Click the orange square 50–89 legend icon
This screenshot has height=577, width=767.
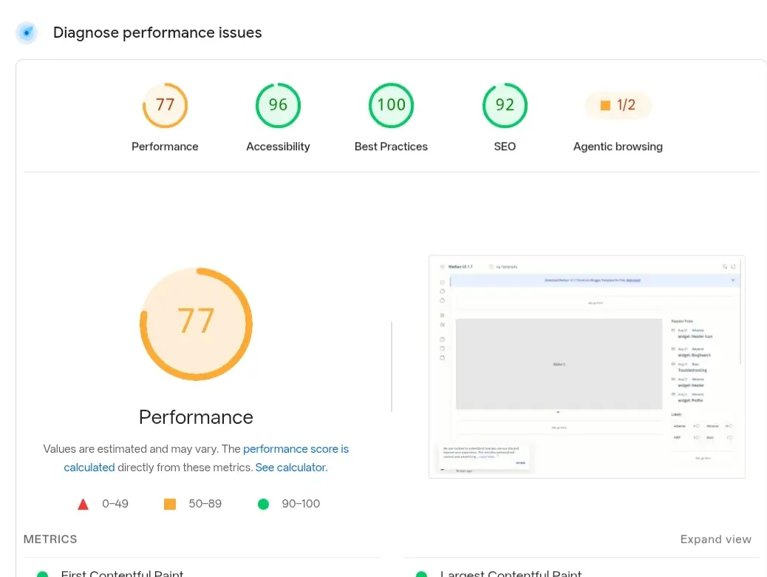point(170,504)
